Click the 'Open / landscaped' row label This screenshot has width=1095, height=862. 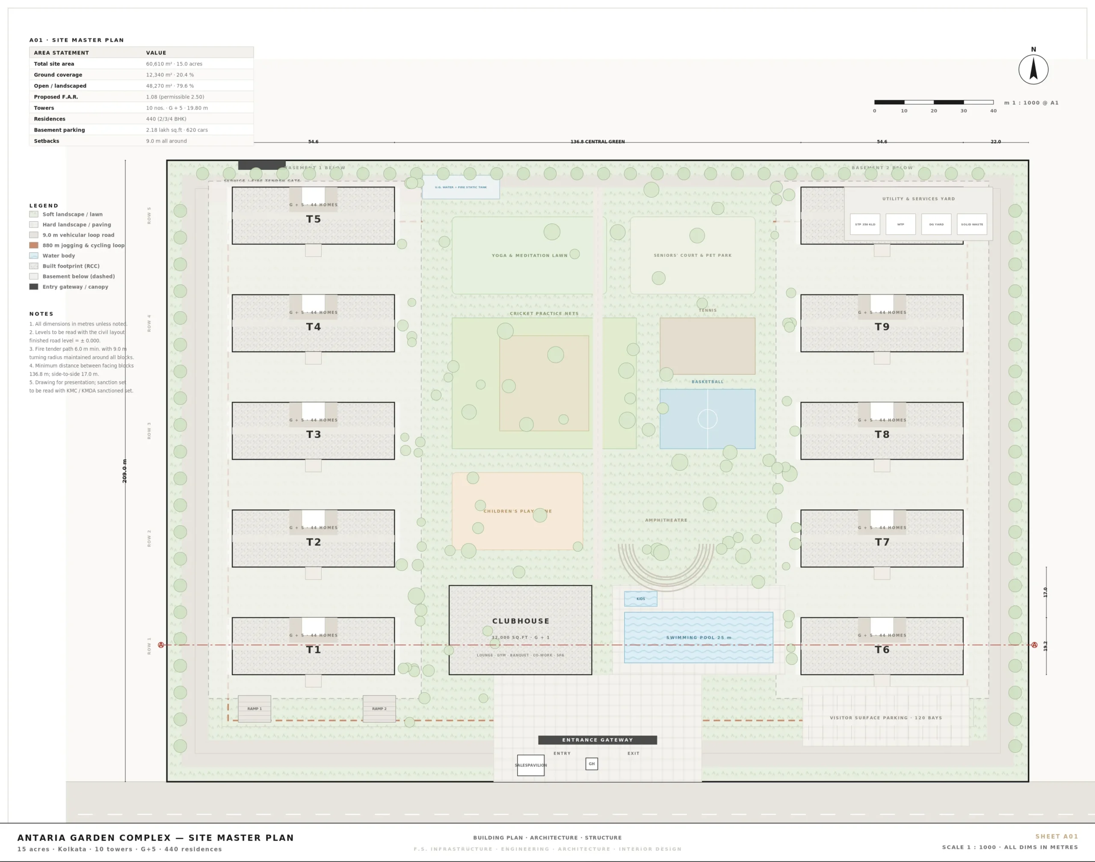(x=60, y=86)
